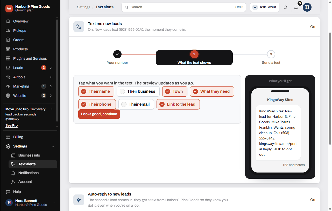Screen dimensions: 332x211
Task: Click the Text alerts phone icon in sidebar
Action: tap(13, 164)
